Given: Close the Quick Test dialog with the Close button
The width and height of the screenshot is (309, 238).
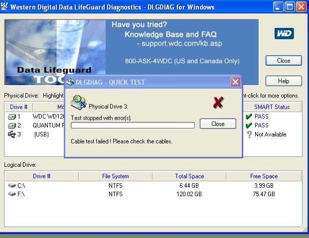Looking at the screenshot, I should 218,124.
